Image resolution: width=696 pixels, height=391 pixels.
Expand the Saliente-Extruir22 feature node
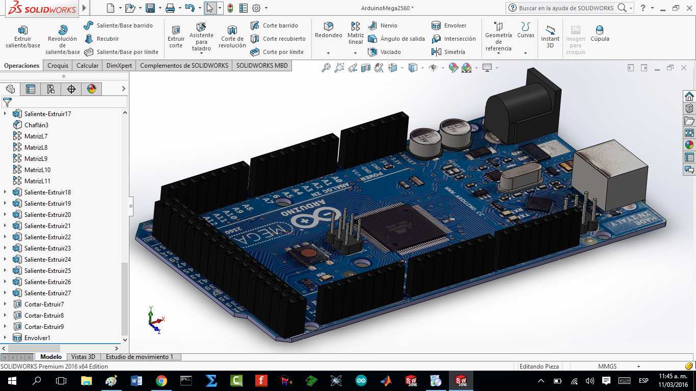(x=6, y=237)
